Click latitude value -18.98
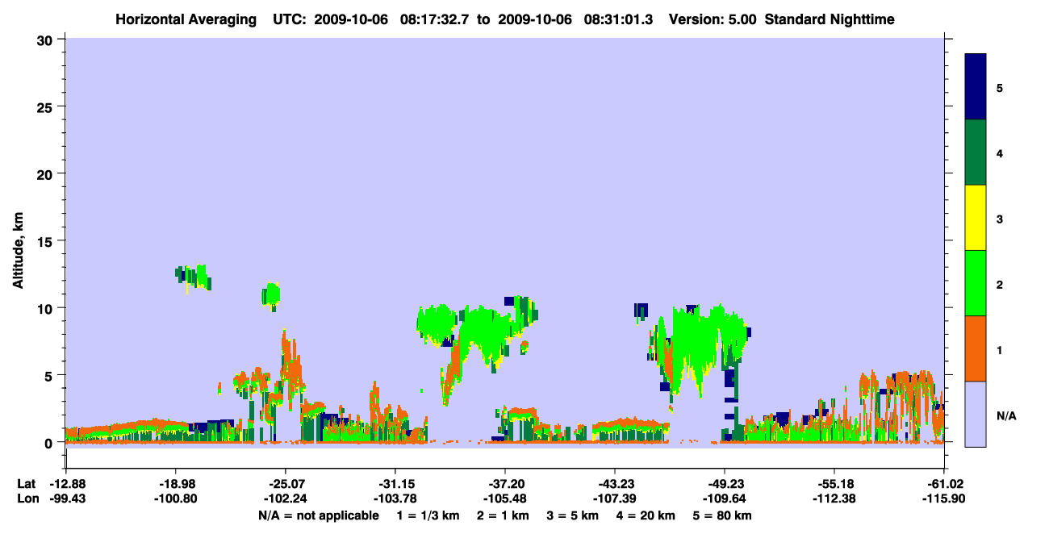The image size is (1049, 538). [x=175, y=484]
